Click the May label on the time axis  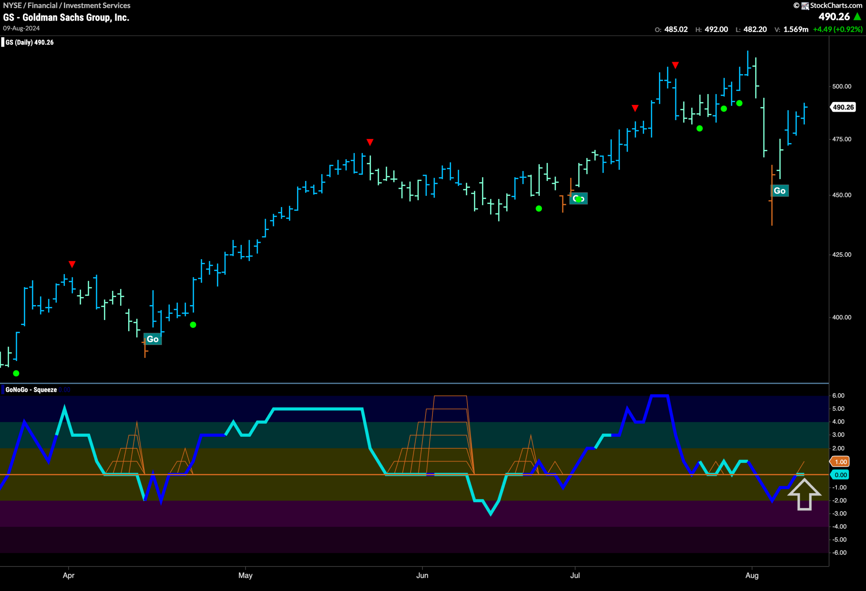pyautogui.click(x=245, y=575)
